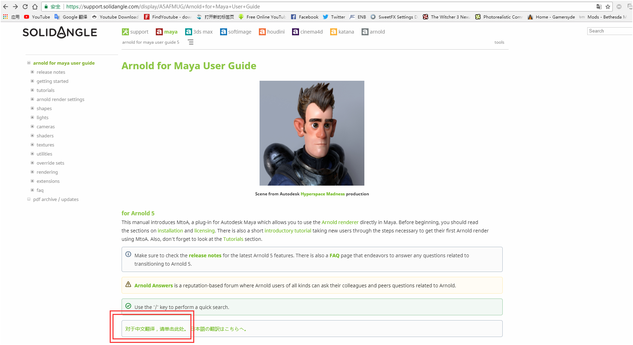Open the SweetFX Settings bookmark

394,17
